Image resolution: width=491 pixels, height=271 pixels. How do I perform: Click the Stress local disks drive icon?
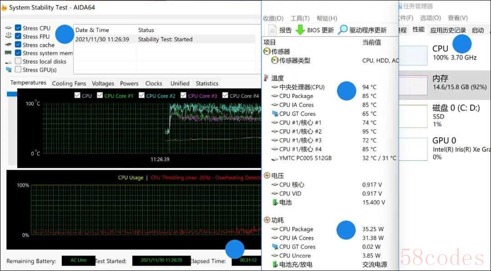pyautogui.click(x=9, y=62)
